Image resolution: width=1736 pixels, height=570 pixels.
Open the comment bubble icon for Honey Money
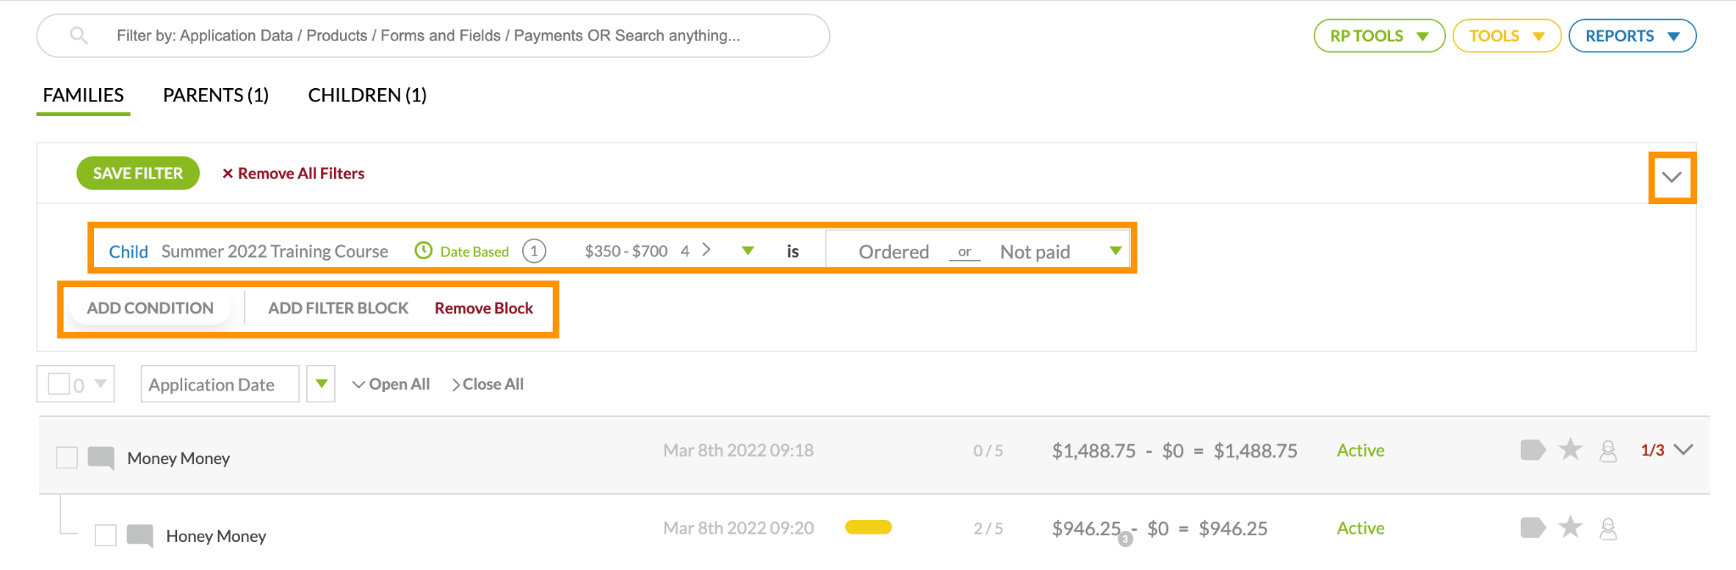click(140, 535)
